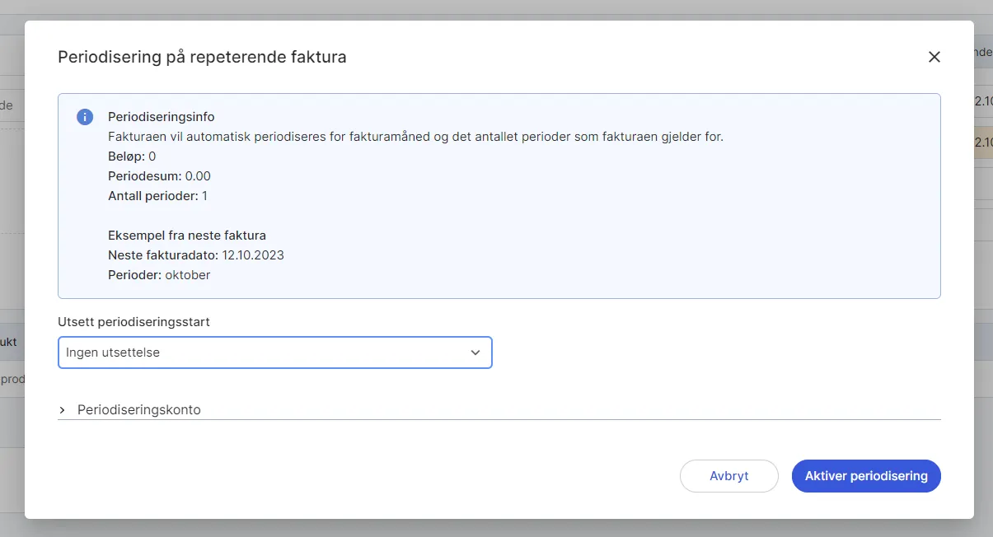Click the Avbryt button
Screen dimensions: 993x537
pos(728,476)
